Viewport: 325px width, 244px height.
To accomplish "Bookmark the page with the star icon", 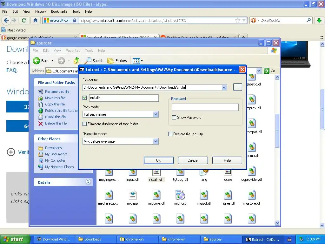I will [237, 20].
